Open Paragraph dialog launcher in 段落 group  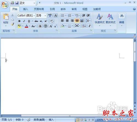tap(91, 30)
